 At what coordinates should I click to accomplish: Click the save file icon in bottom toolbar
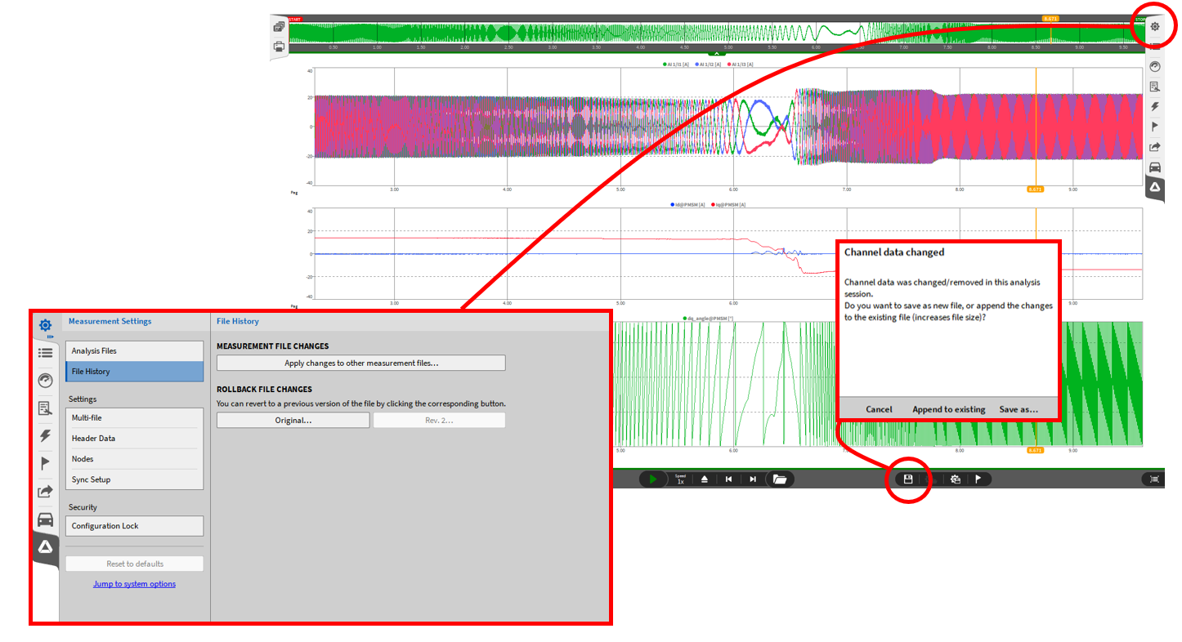[x=907, y=479]
